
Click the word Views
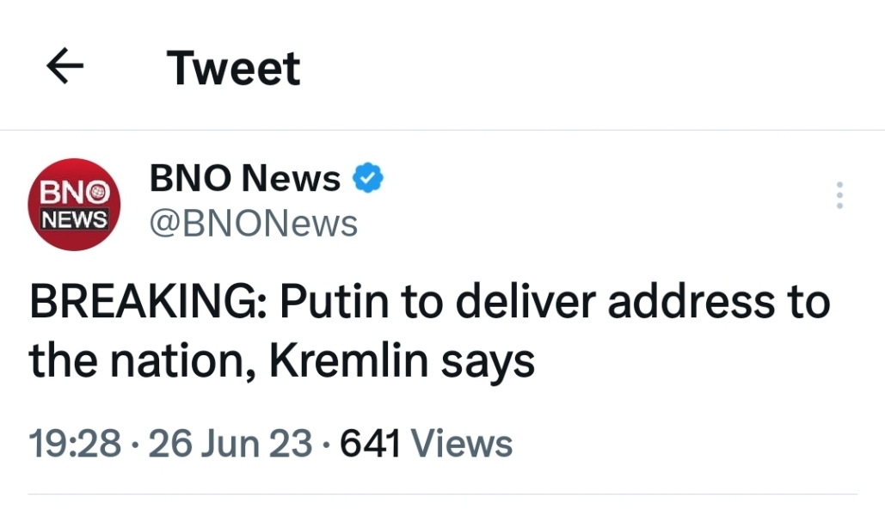point(462,444)
